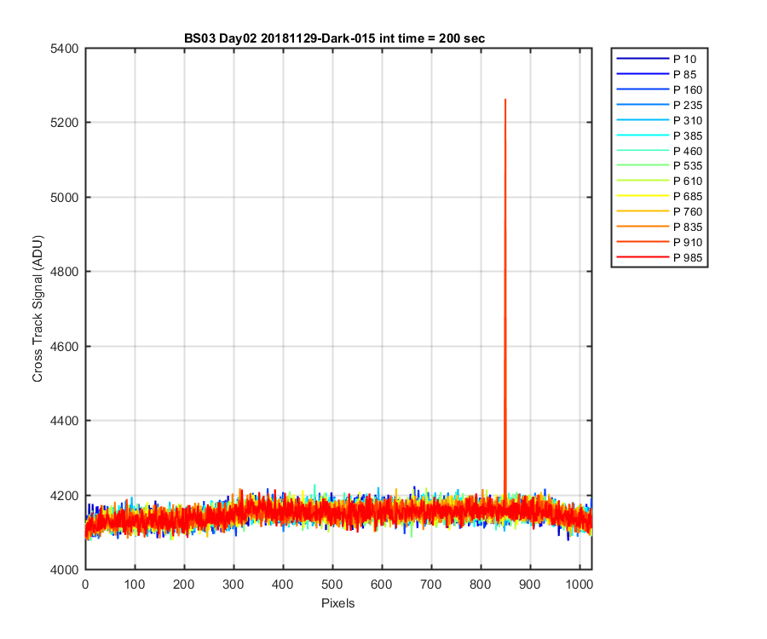Click the 400 x-axis tick label
767x639 pixels.
point(283,584)
